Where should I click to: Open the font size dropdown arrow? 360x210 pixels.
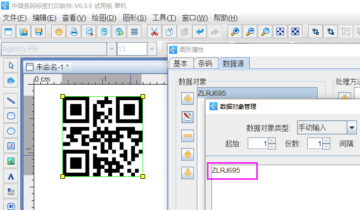pyautogui.click(x=152, y=49)
